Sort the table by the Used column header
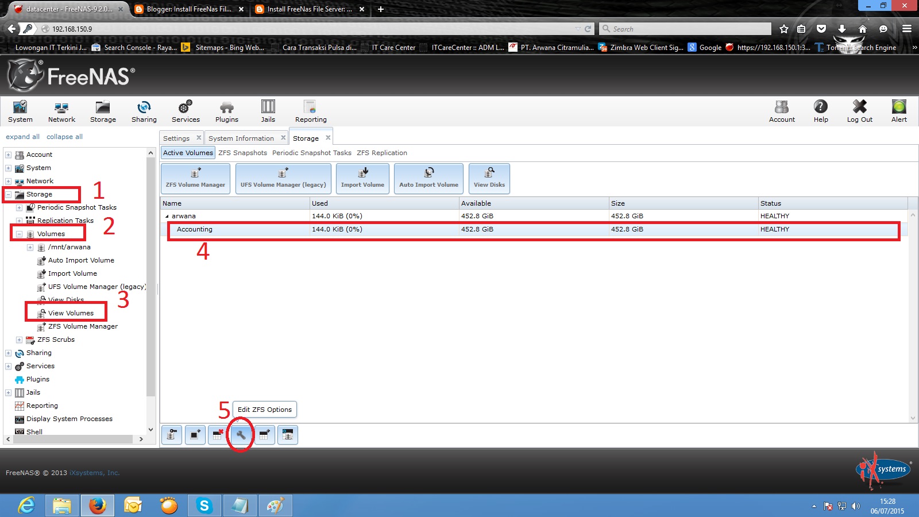Screen dimensions: 919x517 click(384, 203)
